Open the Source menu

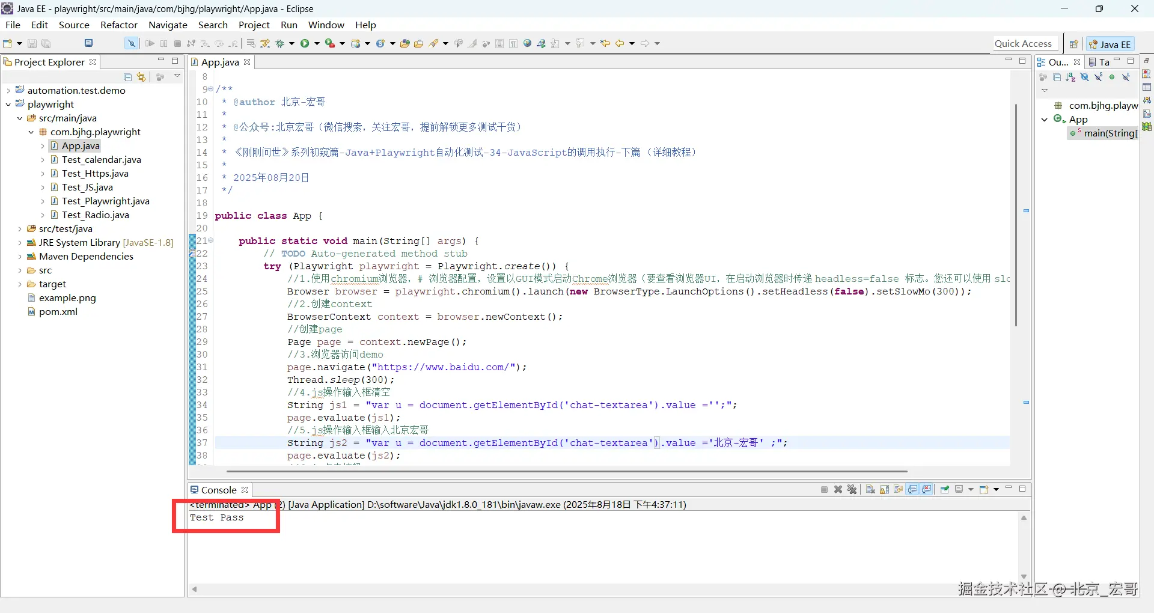click(x=74, y=25)
